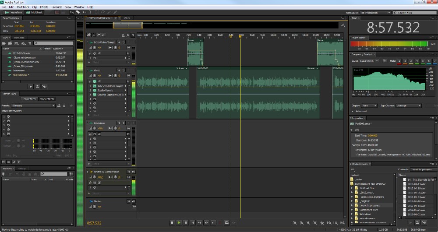Stop playback with the Stop button
Viewport: 438px width, 232px height.
pos(172,222)
